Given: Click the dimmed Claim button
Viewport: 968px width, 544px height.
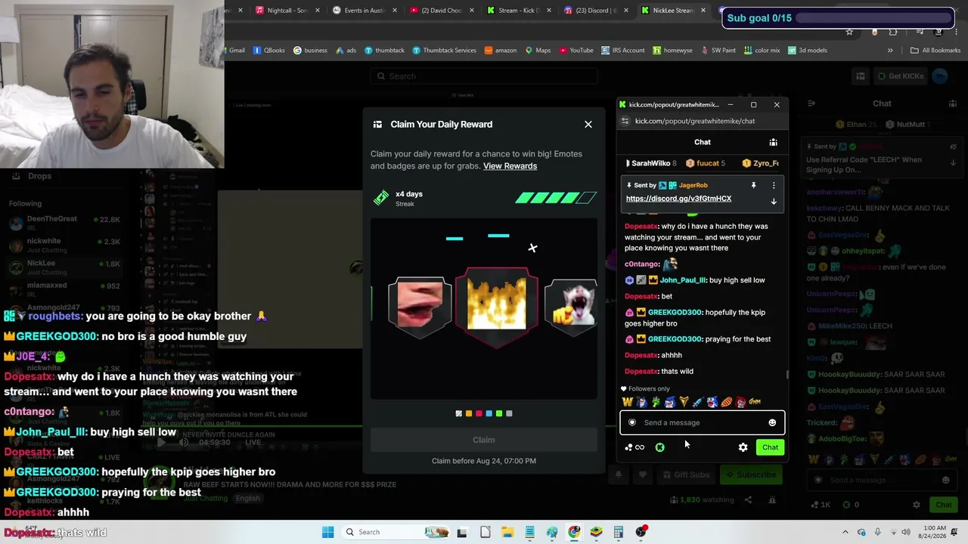Looking at the screenshot, I should click(x=484, y=440).
